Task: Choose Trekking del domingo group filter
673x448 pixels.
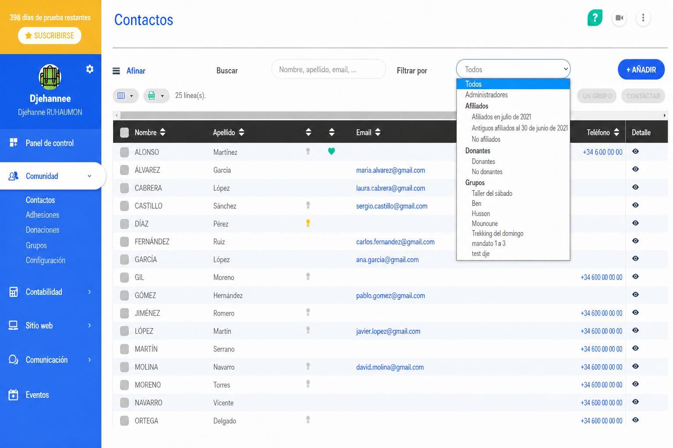Action: pyautogui.click(x=513, y=234)
